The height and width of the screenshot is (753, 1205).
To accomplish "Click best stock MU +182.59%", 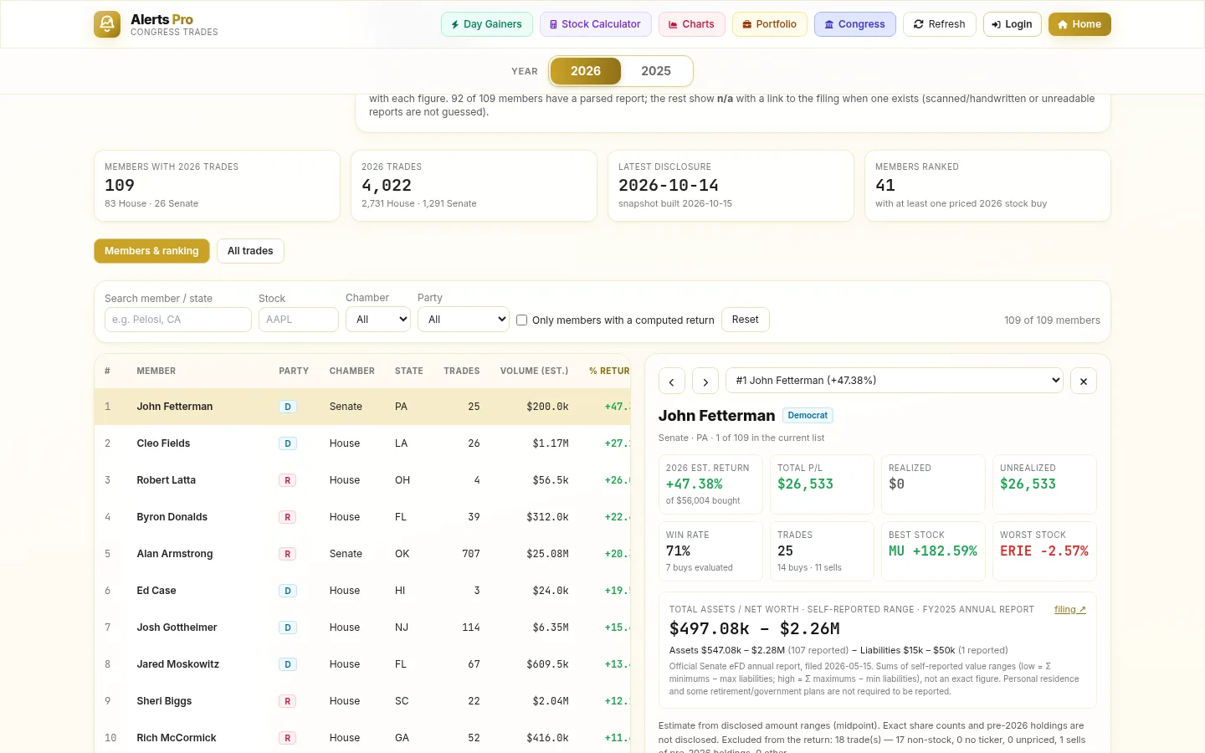I will click(932, 551).
